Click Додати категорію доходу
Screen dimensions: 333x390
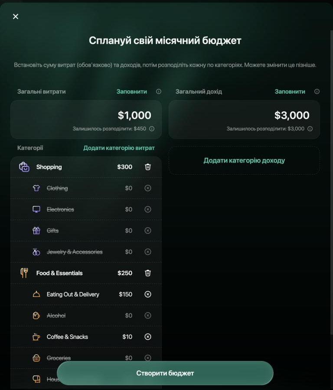[244, 160]
